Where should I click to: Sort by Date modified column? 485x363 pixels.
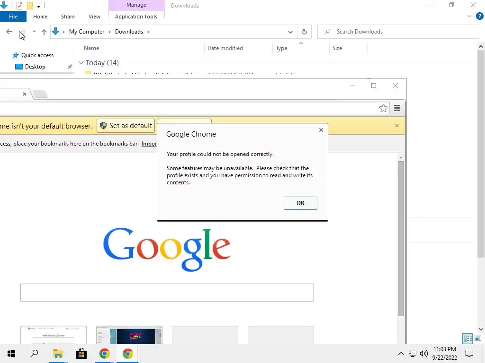point(225,48)
